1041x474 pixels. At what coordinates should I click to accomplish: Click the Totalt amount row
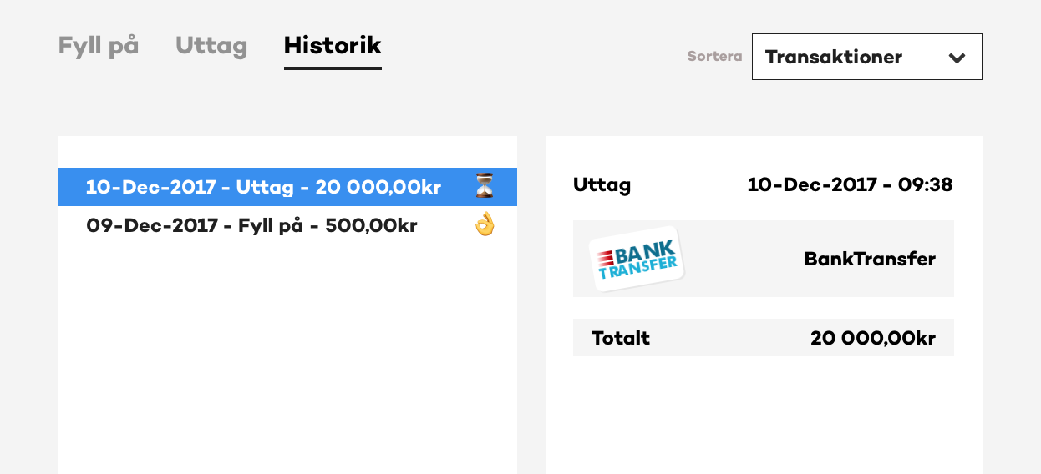click(x=764, y=338)
